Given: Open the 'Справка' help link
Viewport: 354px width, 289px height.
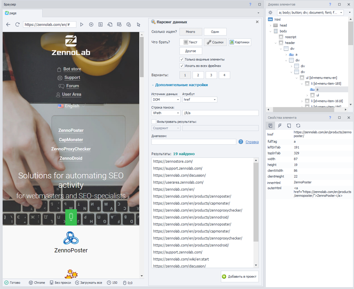Looking at the screenshot, I should point(252,142).
